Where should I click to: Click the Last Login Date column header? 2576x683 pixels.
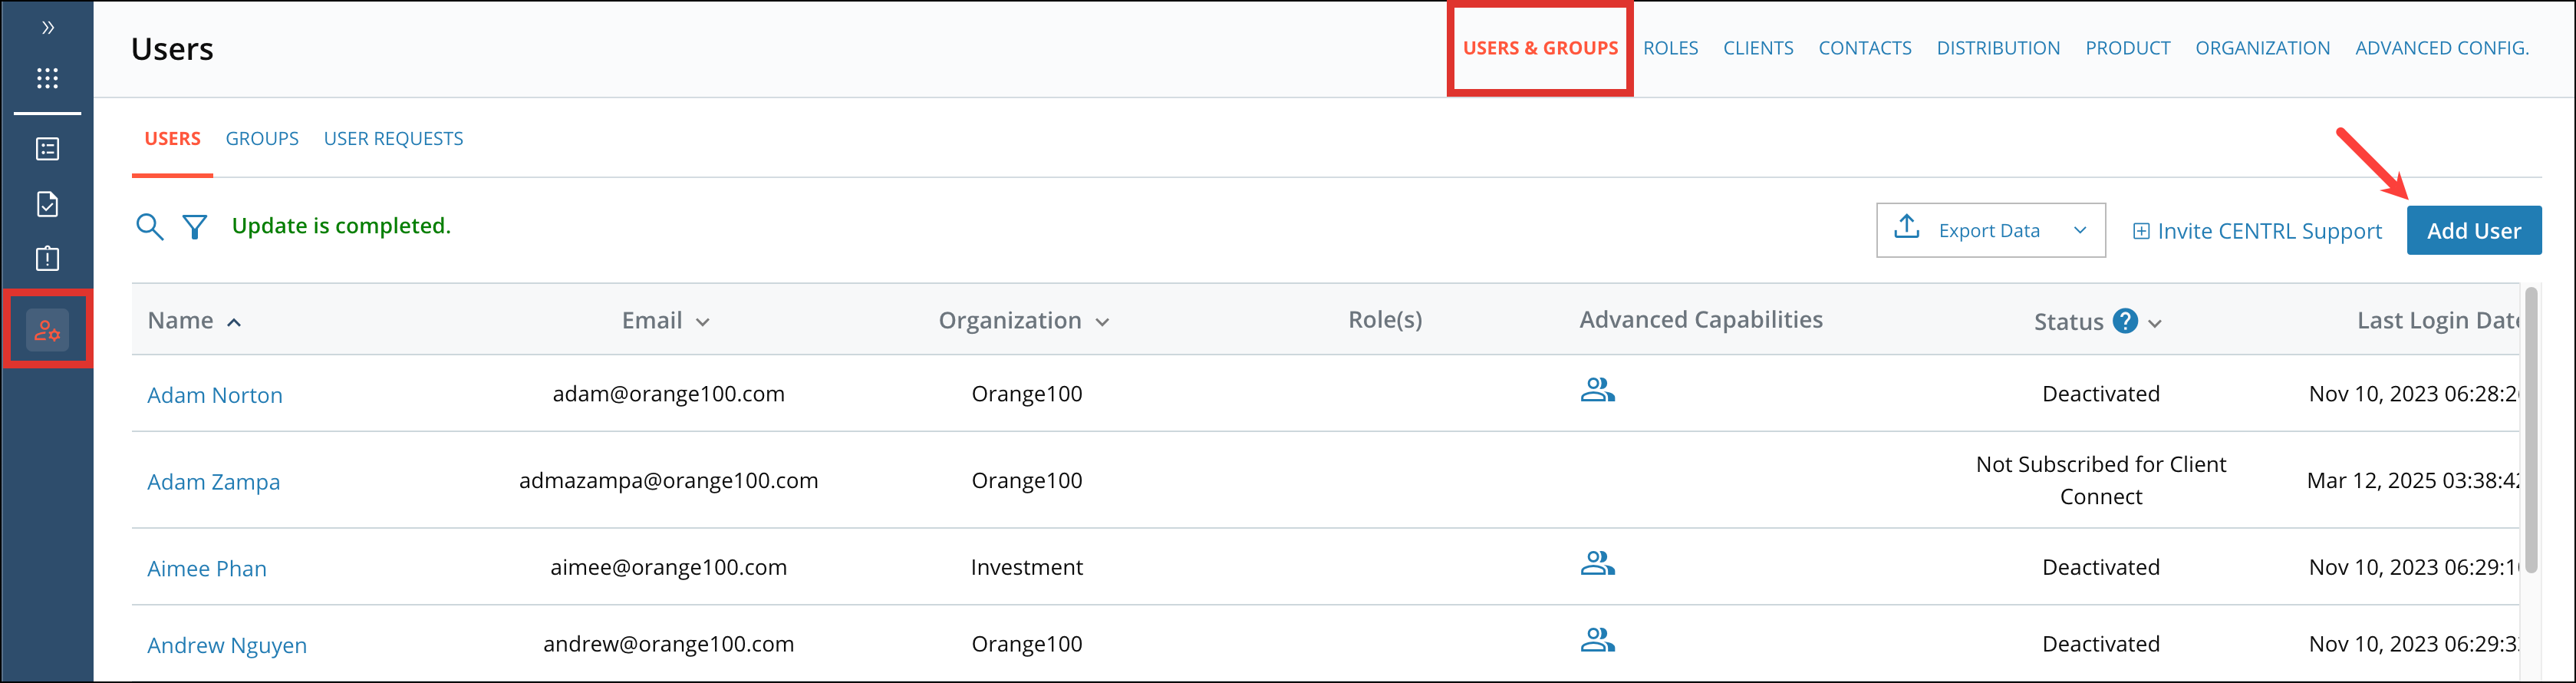[2437, 321]
